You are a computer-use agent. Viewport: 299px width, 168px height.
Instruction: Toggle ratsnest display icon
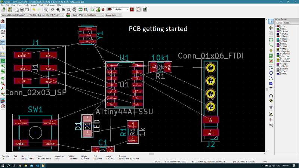click(x=3, y=54)
